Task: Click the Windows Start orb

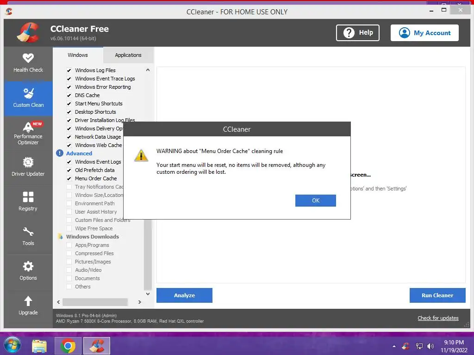Action: click(x=12, y=345)
